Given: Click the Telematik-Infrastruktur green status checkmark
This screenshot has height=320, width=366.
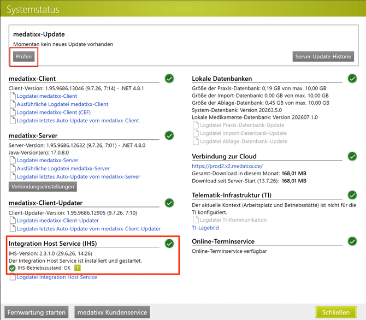Looking at the screenshot, I should (x=352, y=195).
